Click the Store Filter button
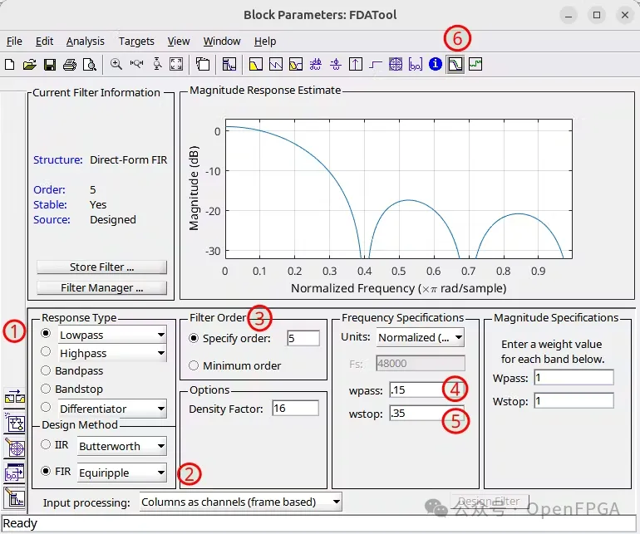The width and height of the screenshot is (640, 534). (101, 267)
